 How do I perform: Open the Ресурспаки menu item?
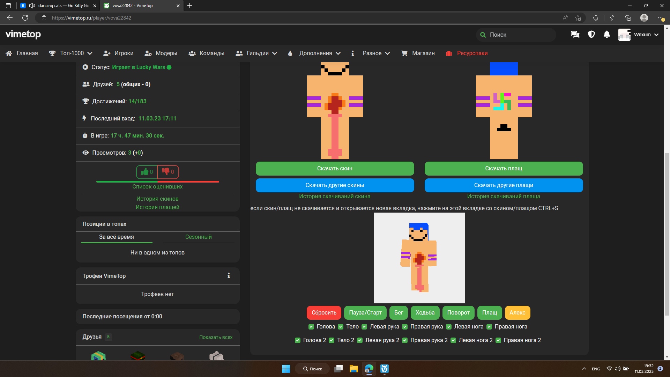pos(472,53)
